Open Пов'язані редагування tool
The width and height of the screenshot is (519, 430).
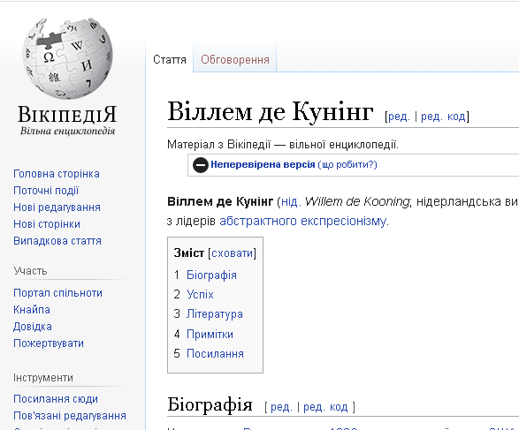pyautogui.click(x=70, y=416)
